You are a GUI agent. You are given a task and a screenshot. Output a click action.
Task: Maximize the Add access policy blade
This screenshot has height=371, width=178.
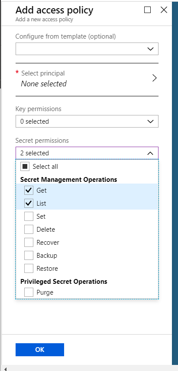click(x=147, y=10)
